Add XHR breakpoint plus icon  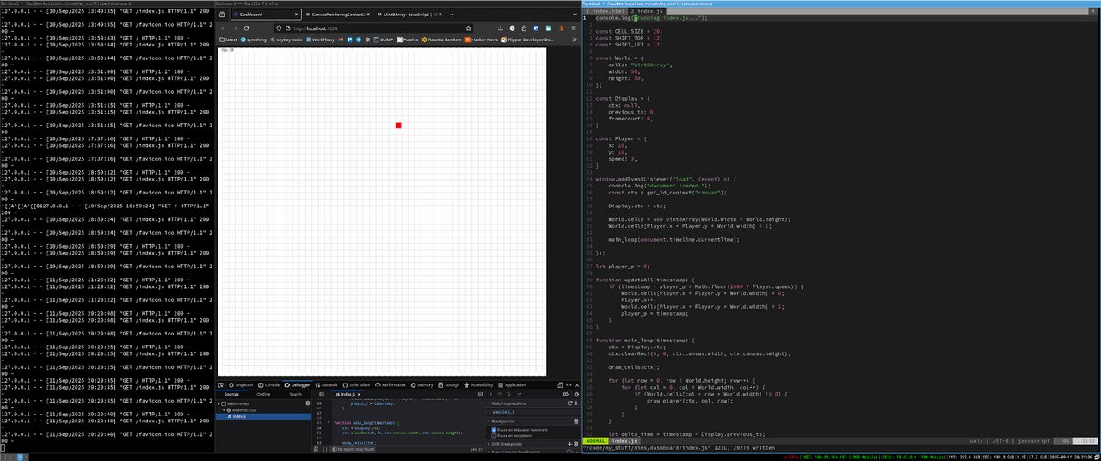pyautogui.click(x=569, y=444)
